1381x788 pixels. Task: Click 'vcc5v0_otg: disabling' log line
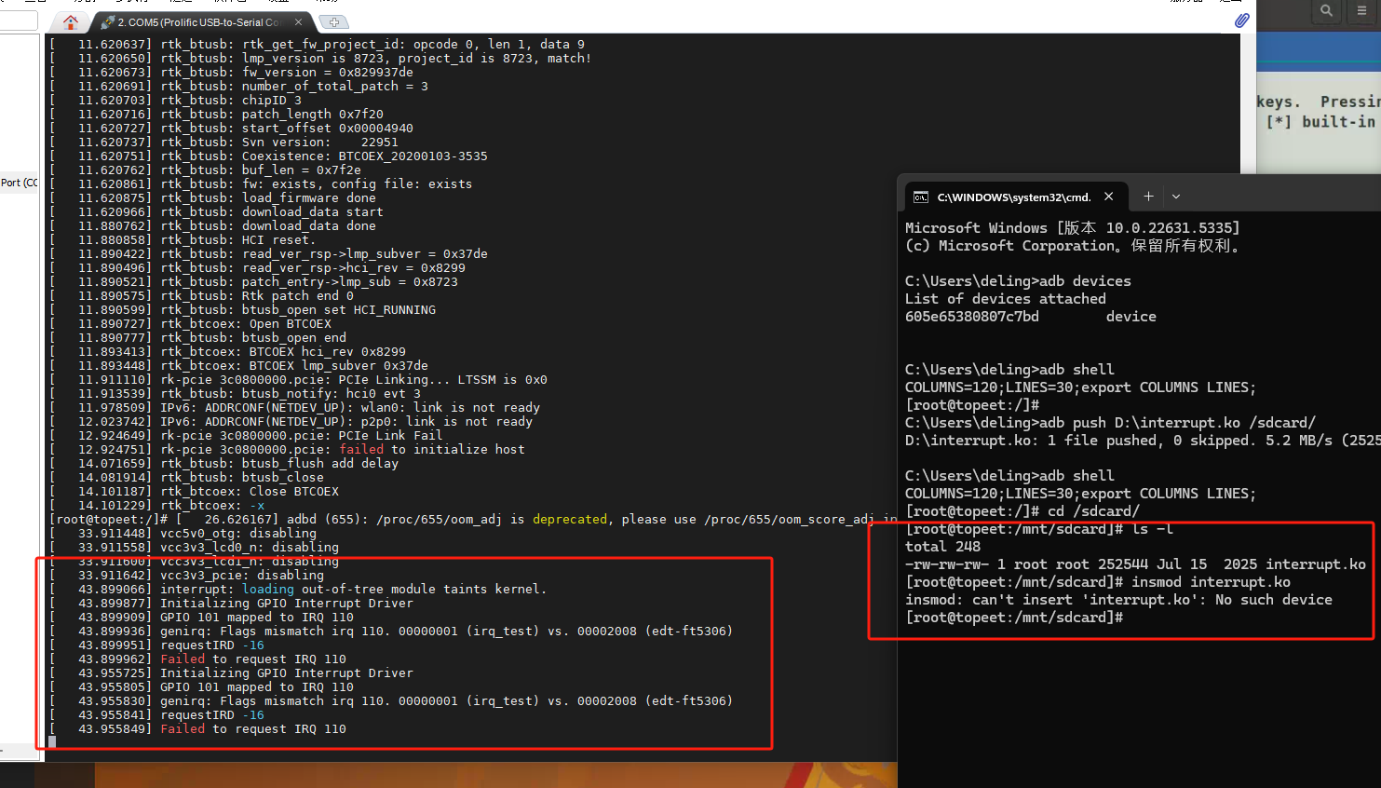point(183,534)
